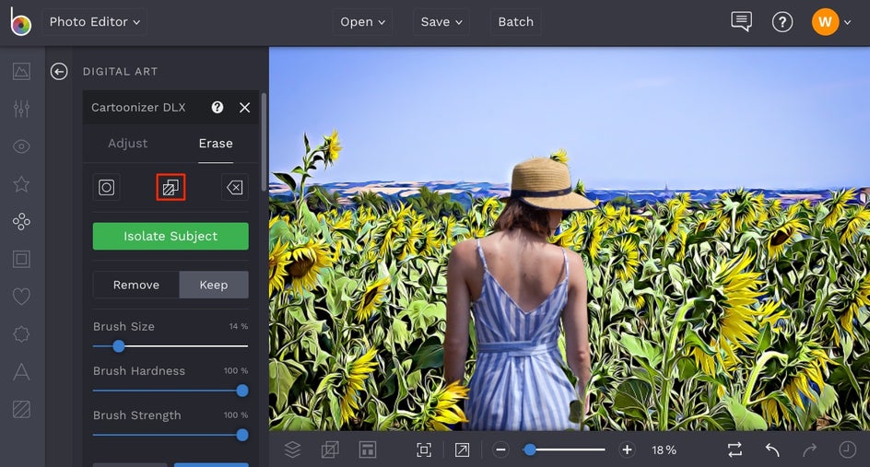
Task: Click the DIGITAL ART panel heading
Action: (x=121, y=72)
